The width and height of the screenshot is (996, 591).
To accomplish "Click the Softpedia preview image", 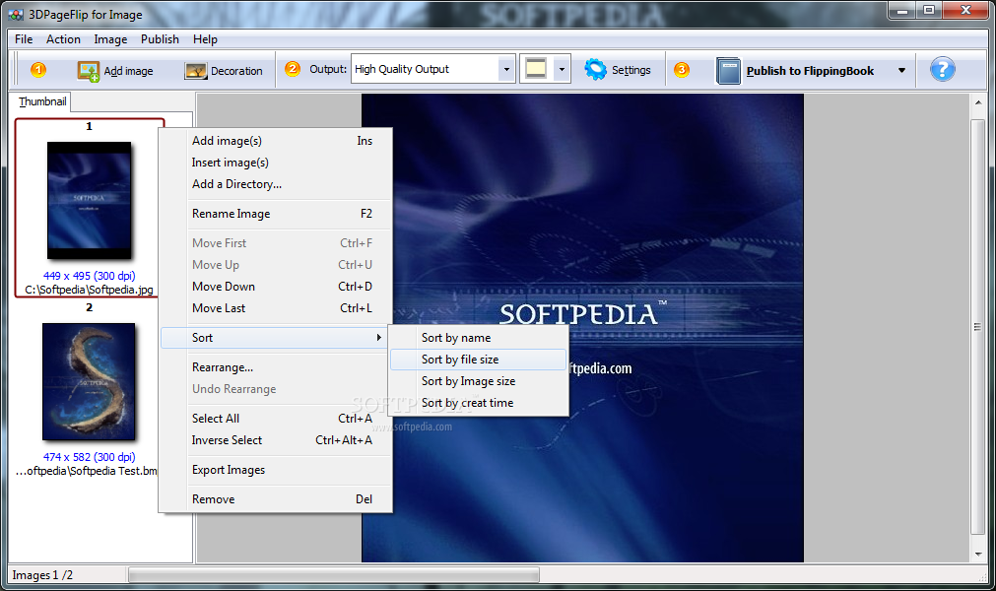I will point(582,328).
